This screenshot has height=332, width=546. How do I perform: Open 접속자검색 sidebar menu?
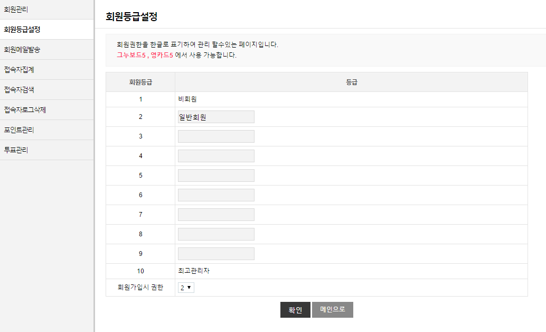(19, 89)
